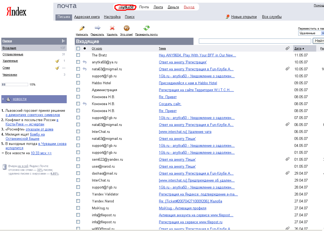The image size is (324, 231).
Task: Select checkbox for Yandex Validator message
Action: click(x=78, y=194)
